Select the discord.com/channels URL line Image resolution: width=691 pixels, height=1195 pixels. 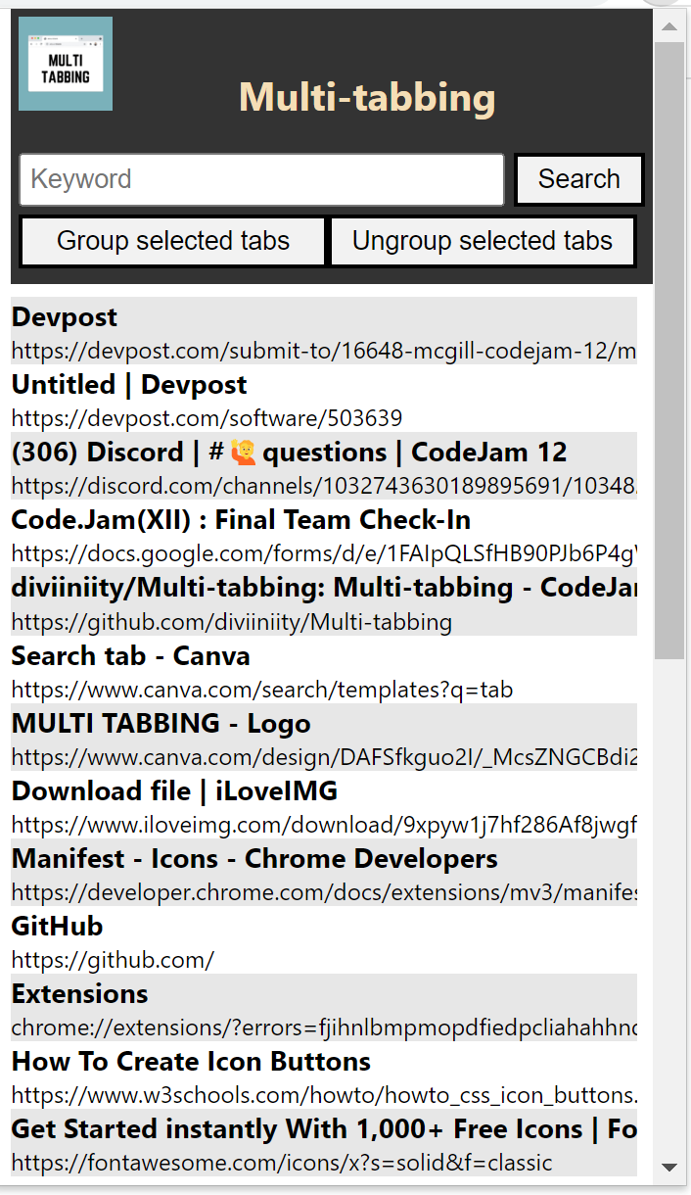(x=324, y=486)
